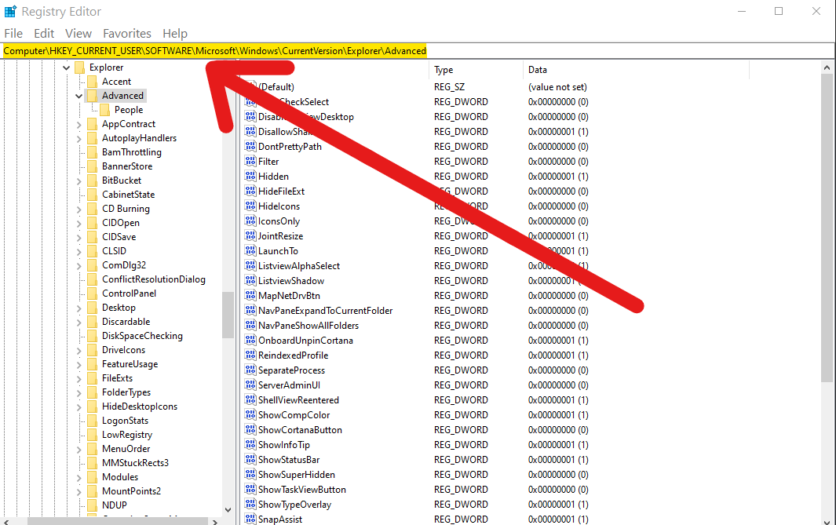Click the SeparateProcess value icon
Viewport: 836px width, 525px height.
251,370
